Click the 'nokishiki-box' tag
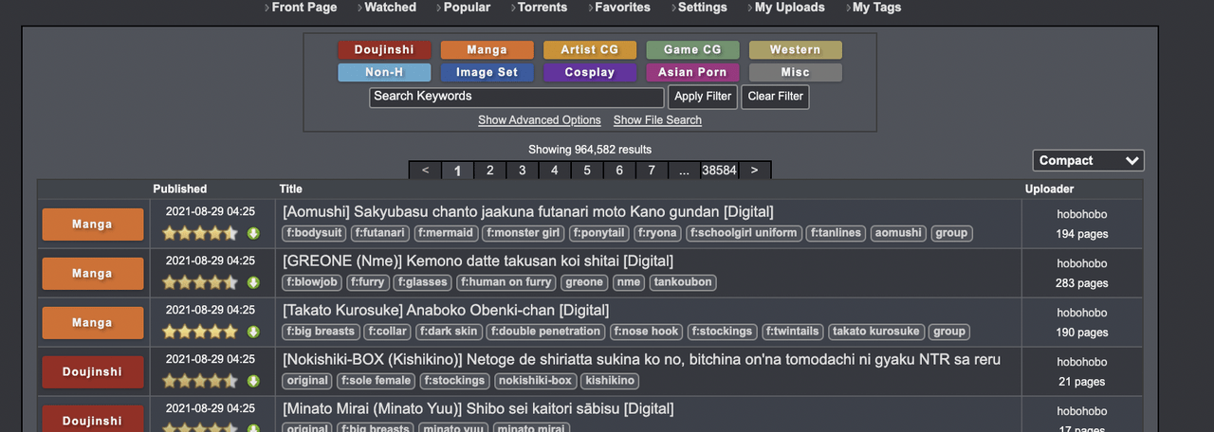Image resolution: width=1214 pixels, height=432 pixels. click(535, 381)
